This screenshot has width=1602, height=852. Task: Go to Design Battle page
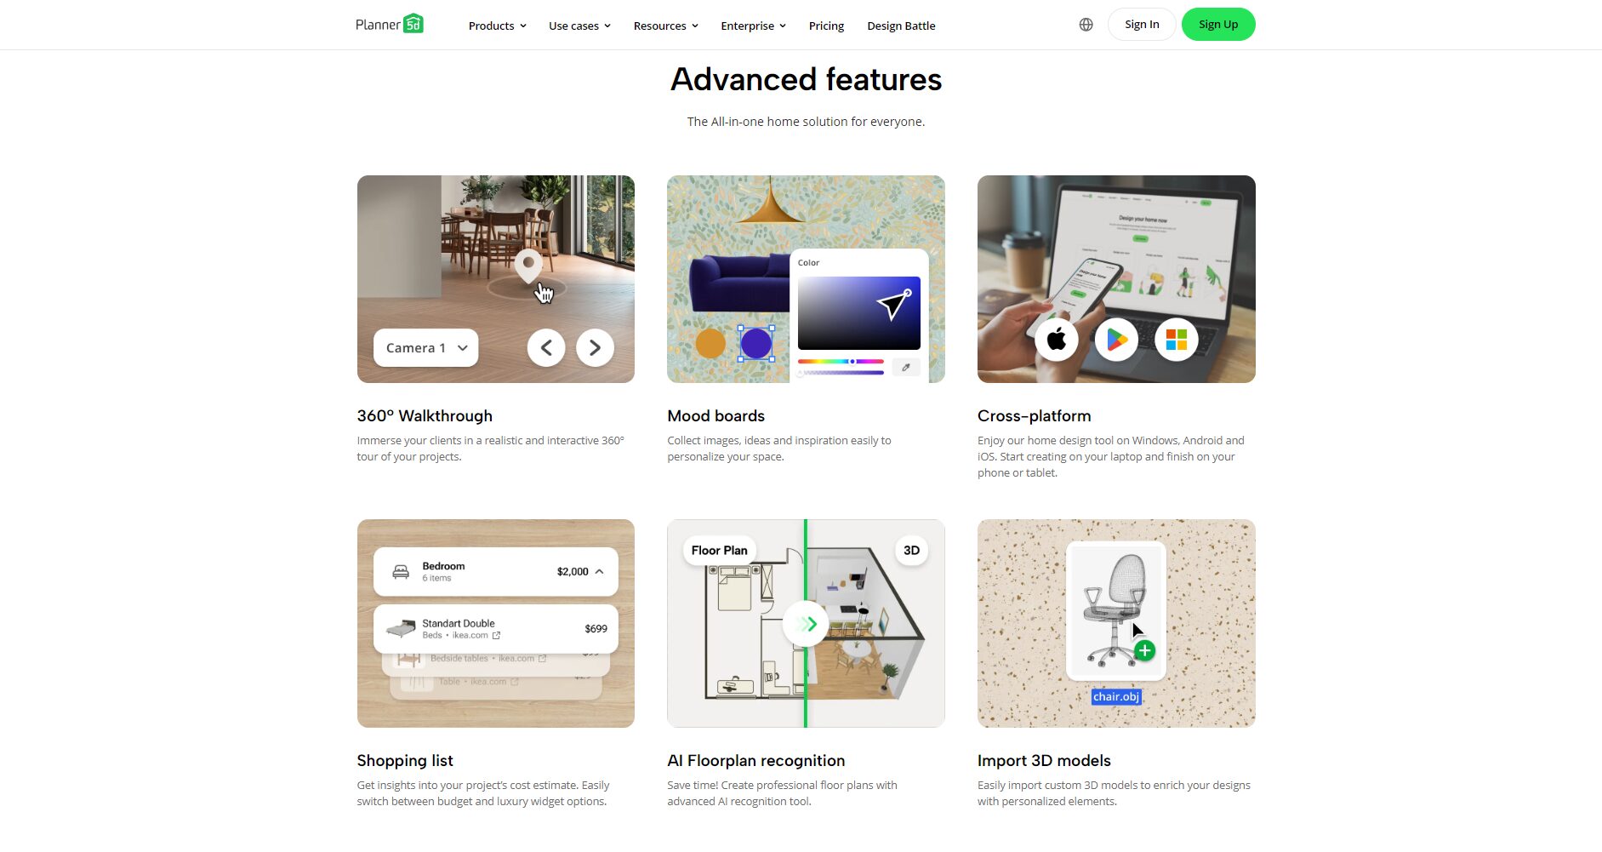pos(901,26)
